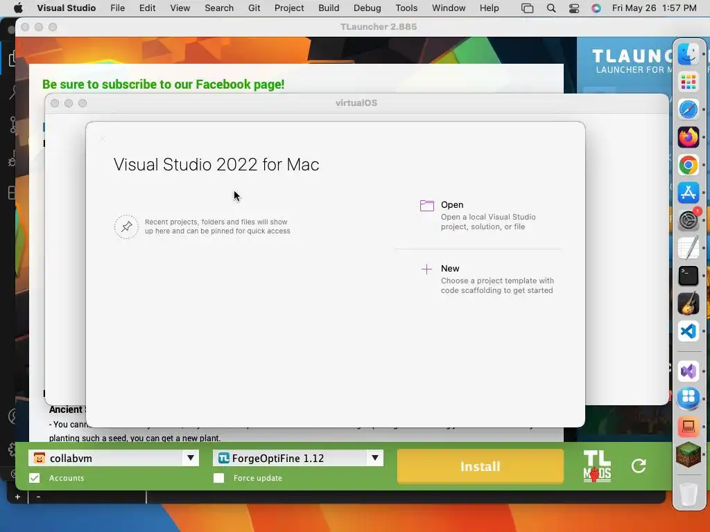Toggle the Accounts checkbox in TLauncher

pyautogui.click(x=35, y=478)
